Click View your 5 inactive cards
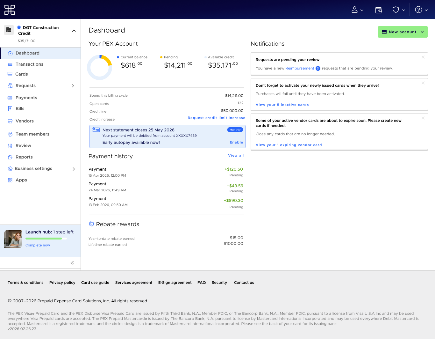The height and width of the screenshot is (339, 435). 282,105
